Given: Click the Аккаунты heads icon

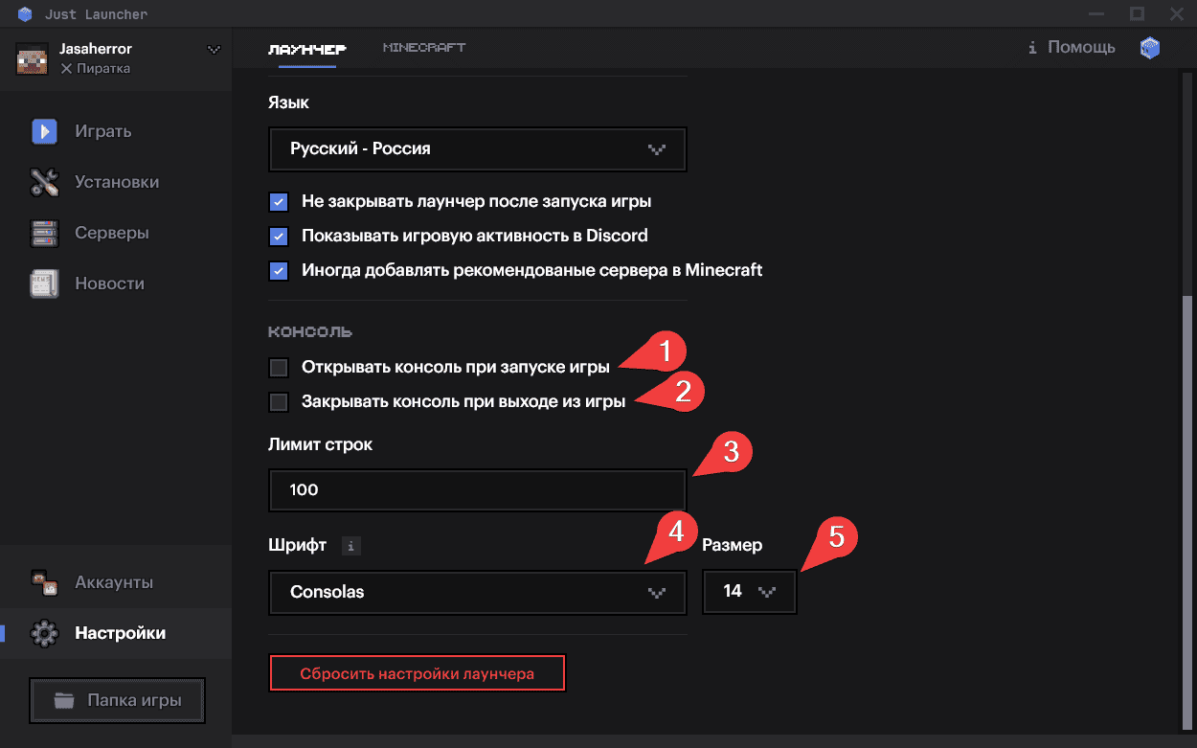Looking at the screenshot, I should (42, 581).
